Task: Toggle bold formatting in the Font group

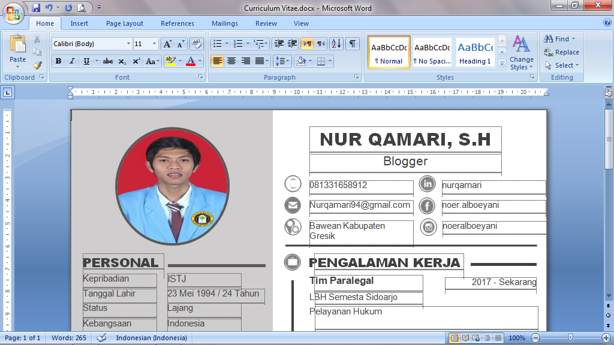Action: (x=58, y=61)
